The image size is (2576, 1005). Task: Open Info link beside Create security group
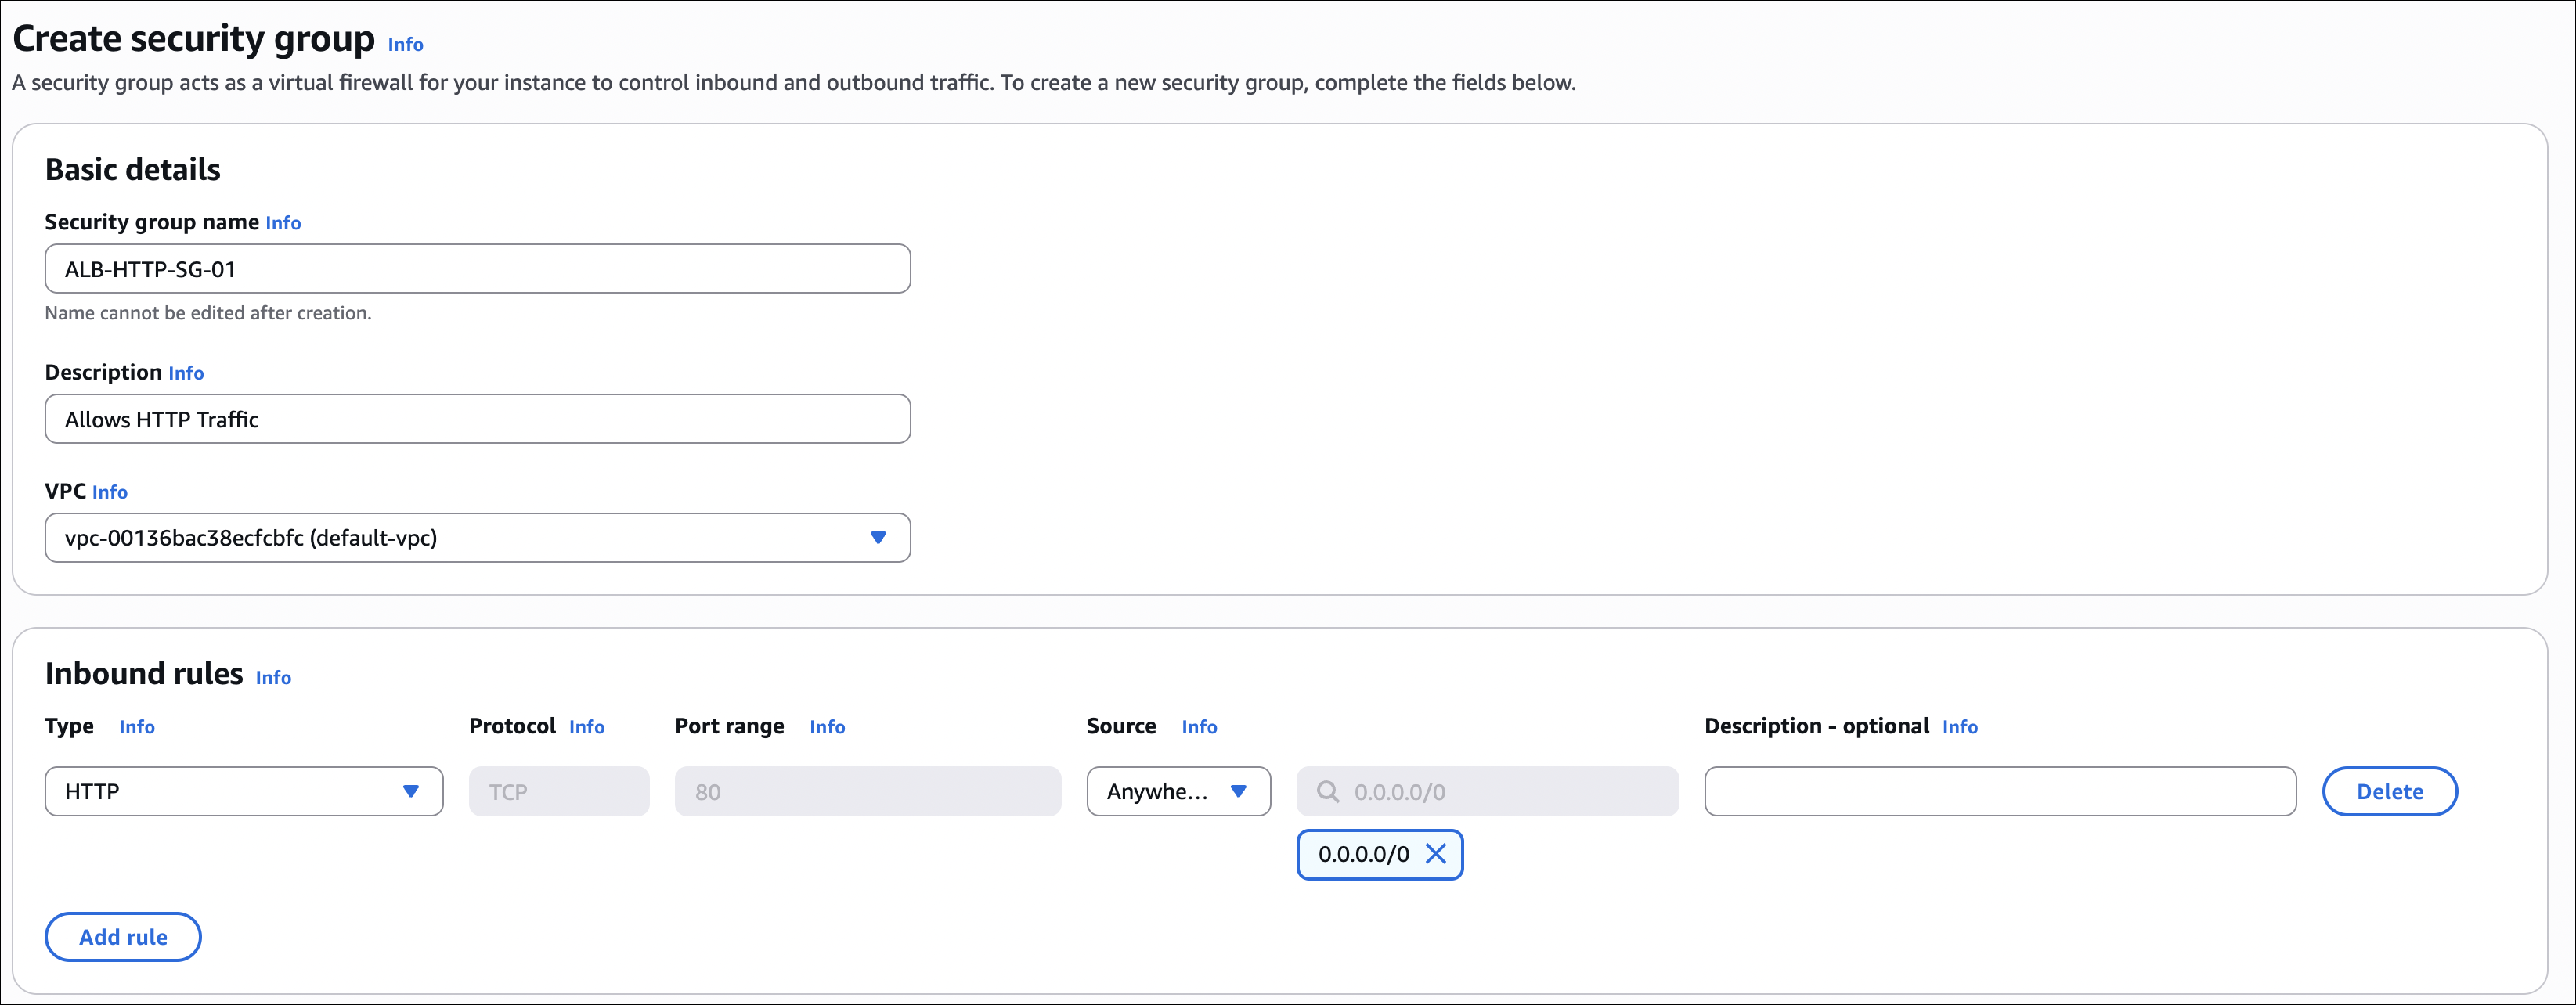(405, 45)
